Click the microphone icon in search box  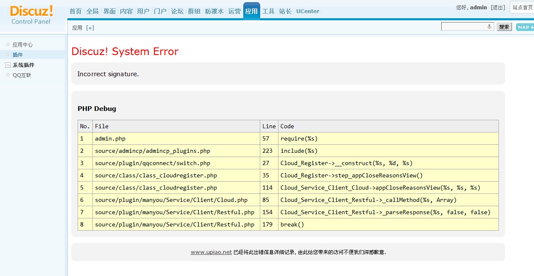489,27
